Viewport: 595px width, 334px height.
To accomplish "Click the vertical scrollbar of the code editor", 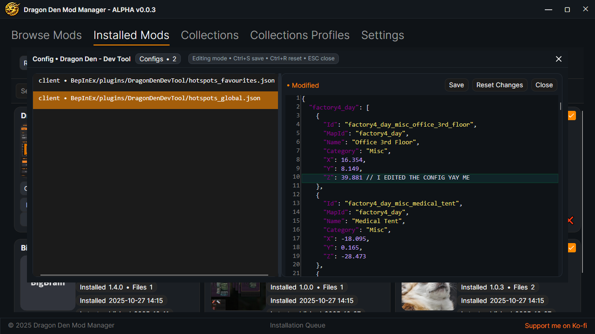I will (x=560, y=106).
